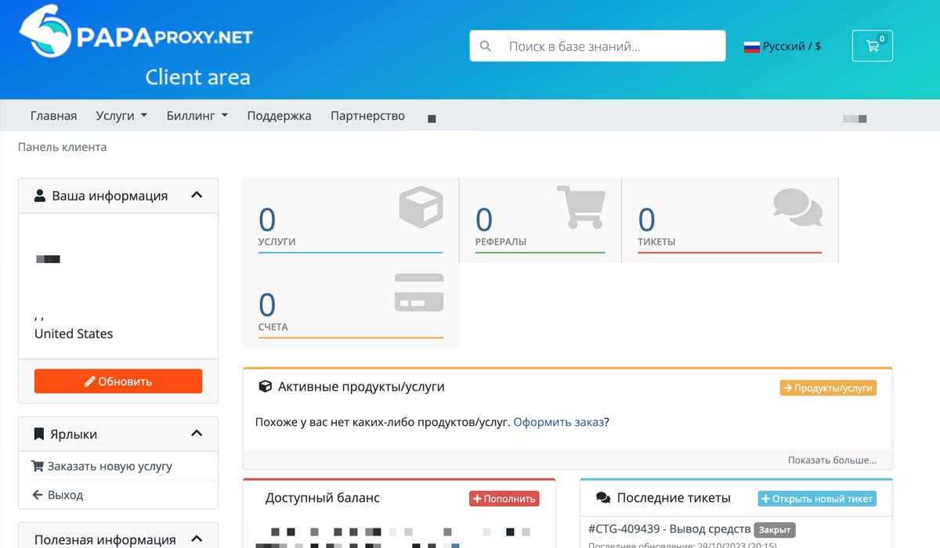
Task: Collapse the Полезная информация panel
Action: (197, 539)
